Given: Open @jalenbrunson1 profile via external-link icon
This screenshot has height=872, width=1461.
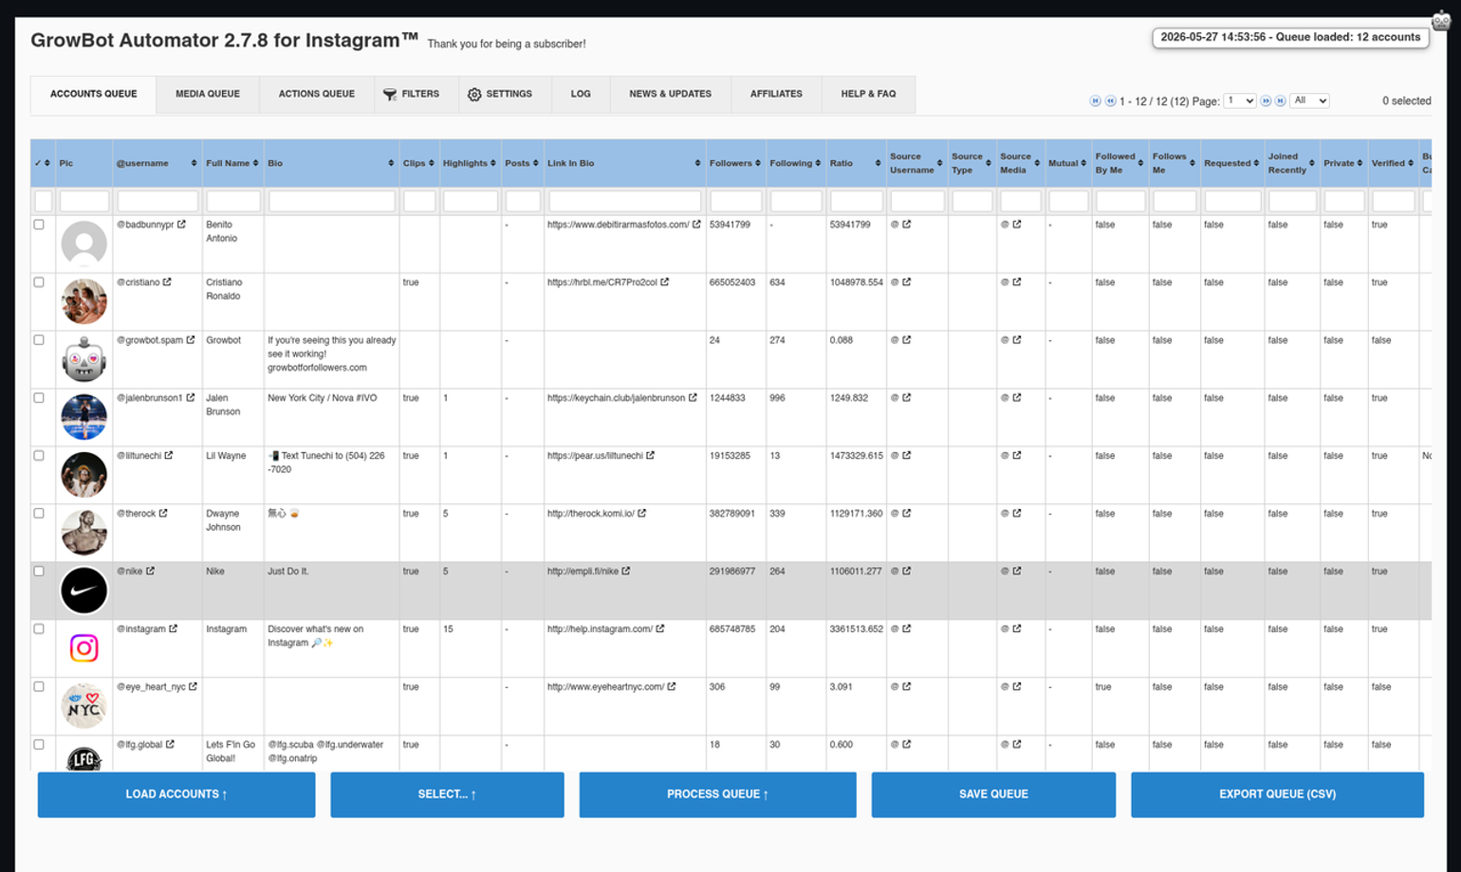Looking at the screenshot, I should click(191, 398).
